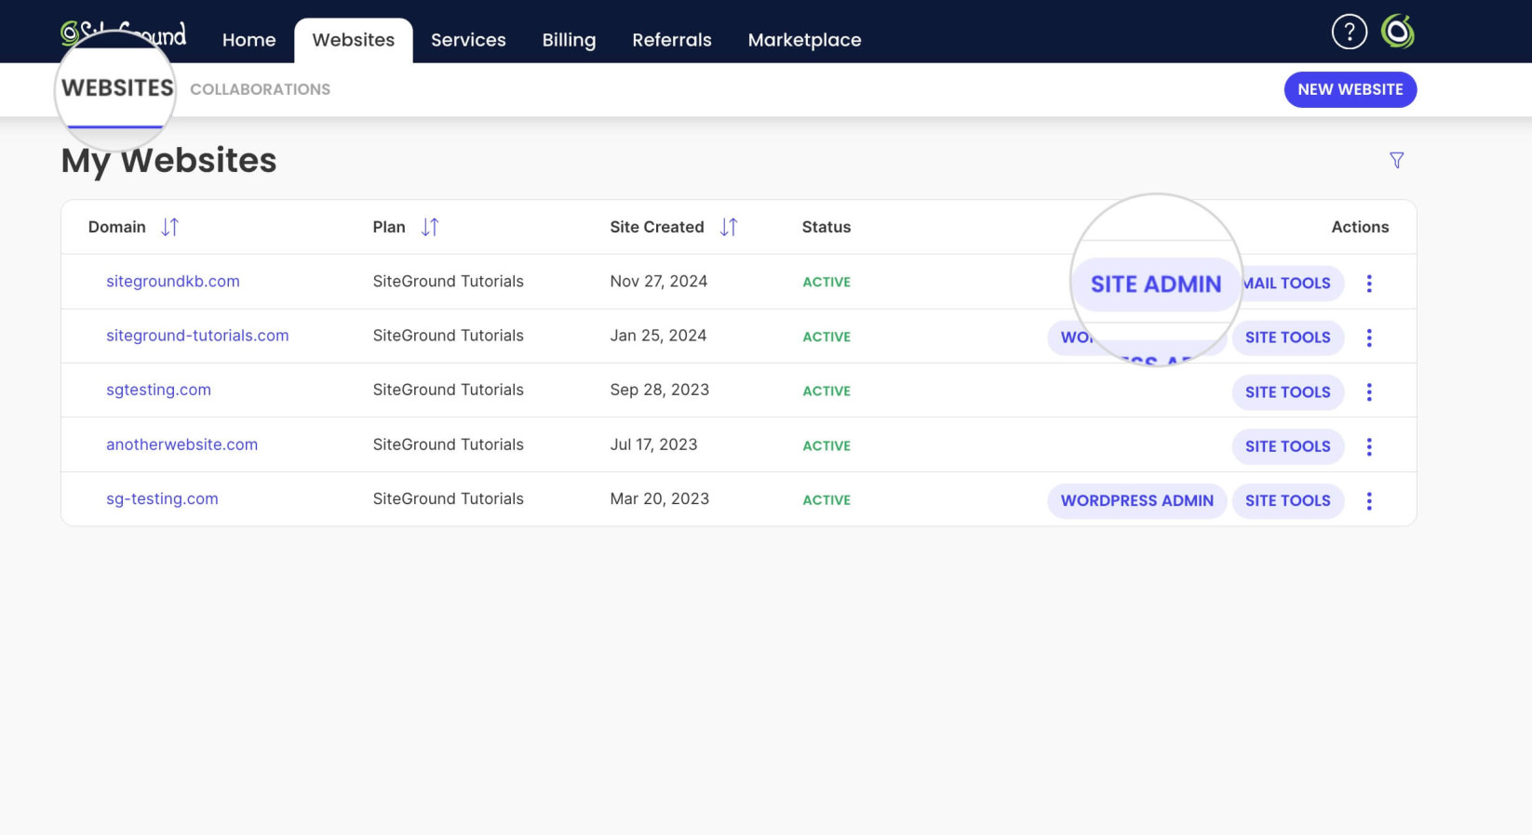Screen dimensions: 1532x835
Task: Click SITE TOOLS for sgtesting.com
Action: [x=1287, y=392]
